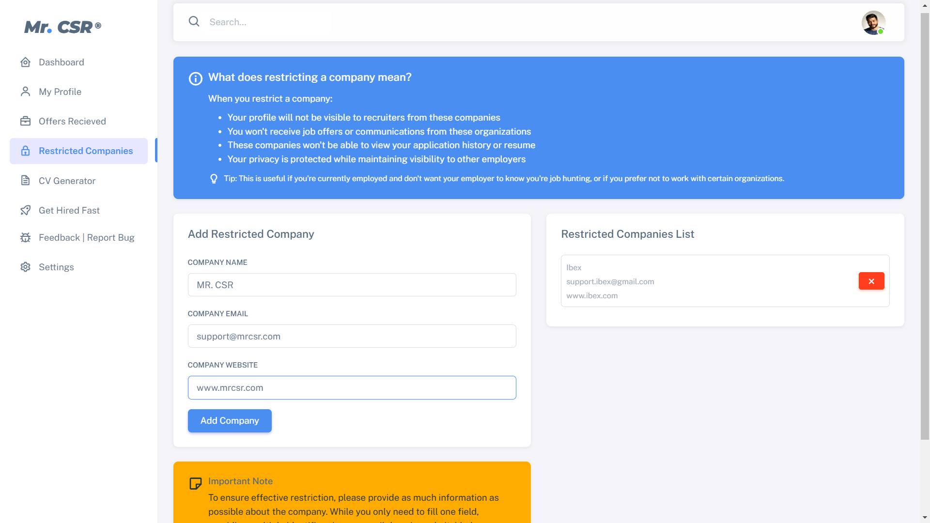Go to CV Generator page
Viewport: 930px width, 523px height.
[67, 181]
